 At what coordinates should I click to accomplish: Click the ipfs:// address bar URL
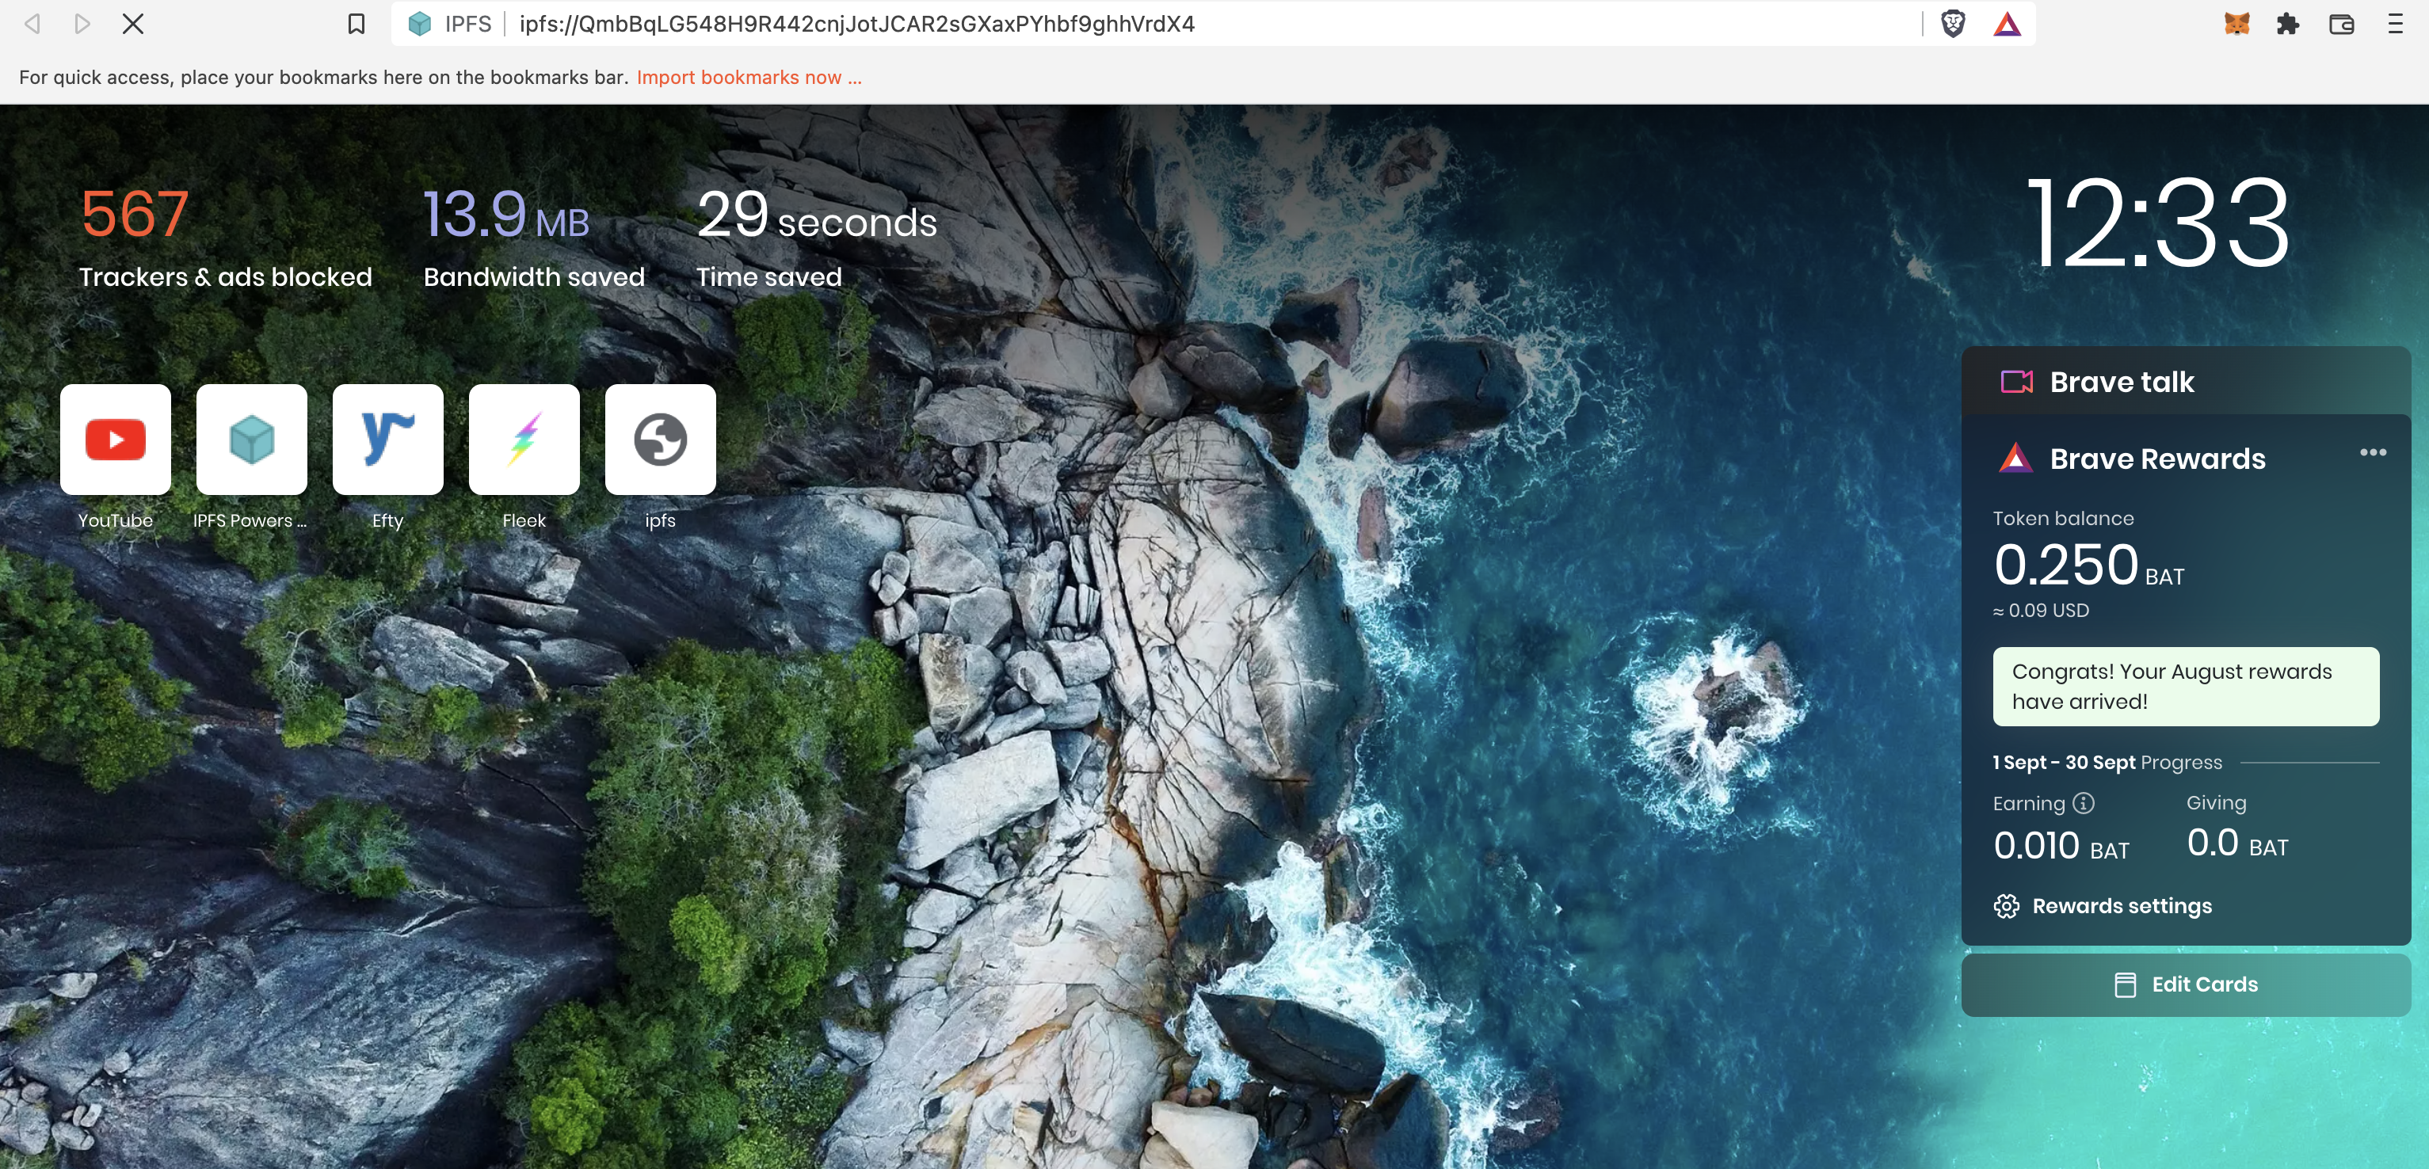[857, 24]
